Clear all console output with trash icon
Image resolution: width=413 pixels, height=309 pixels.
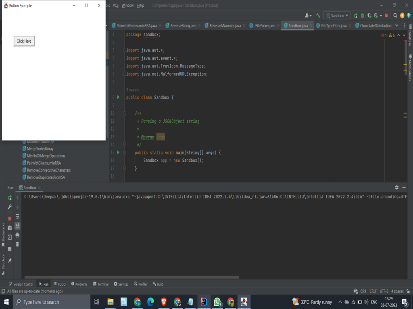(x=17, y=244)
